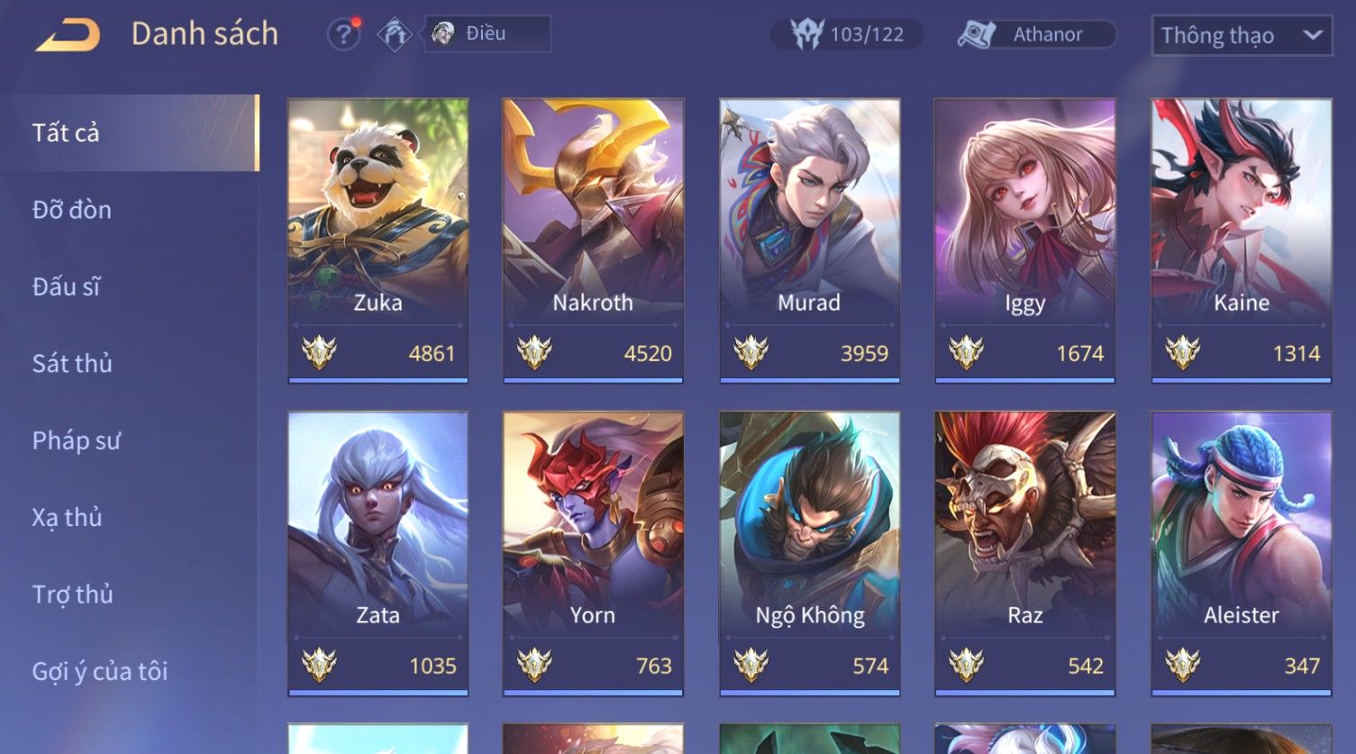Image resolution: width=1356 pixels, height=754 pixels.
Task: Select the Nakroth hero card
Action: pyautogui.click(x=593, y=241)
